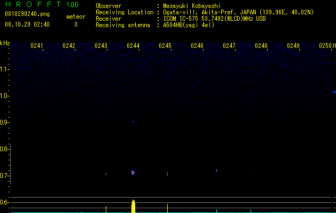Click the 0.7 kHz axis label
The image size is (336, 213).
point(4,176)
